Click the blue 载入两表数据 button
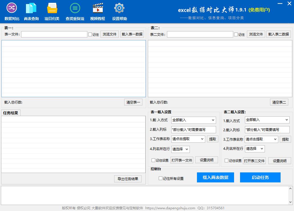 tap(216, 177)
